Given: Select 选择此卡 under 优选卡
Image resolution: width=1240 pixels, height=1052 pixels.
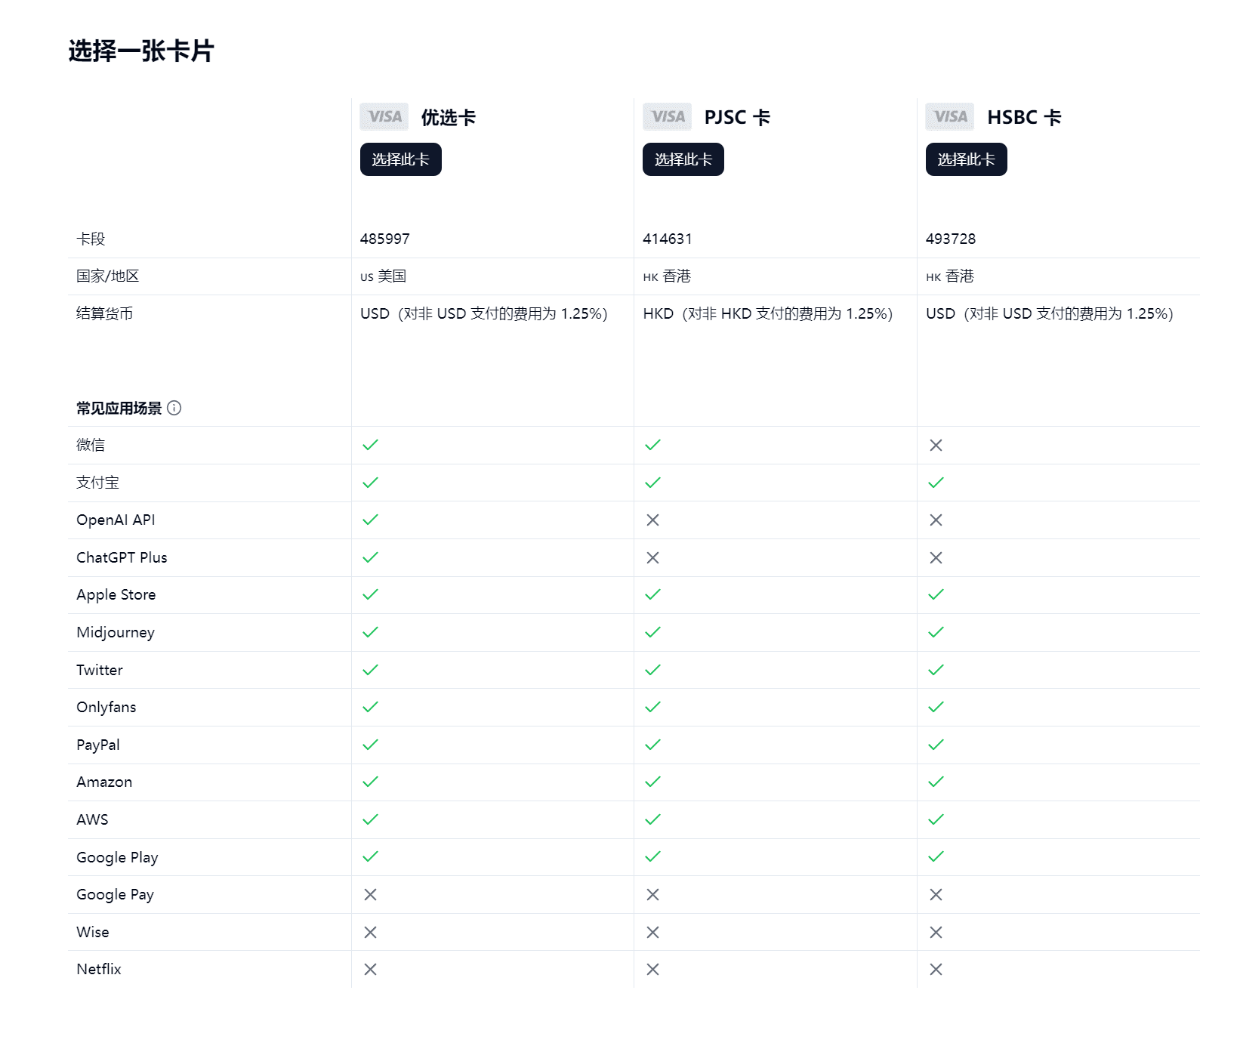Looking at the screenshot, I should [x=400, y=159].
